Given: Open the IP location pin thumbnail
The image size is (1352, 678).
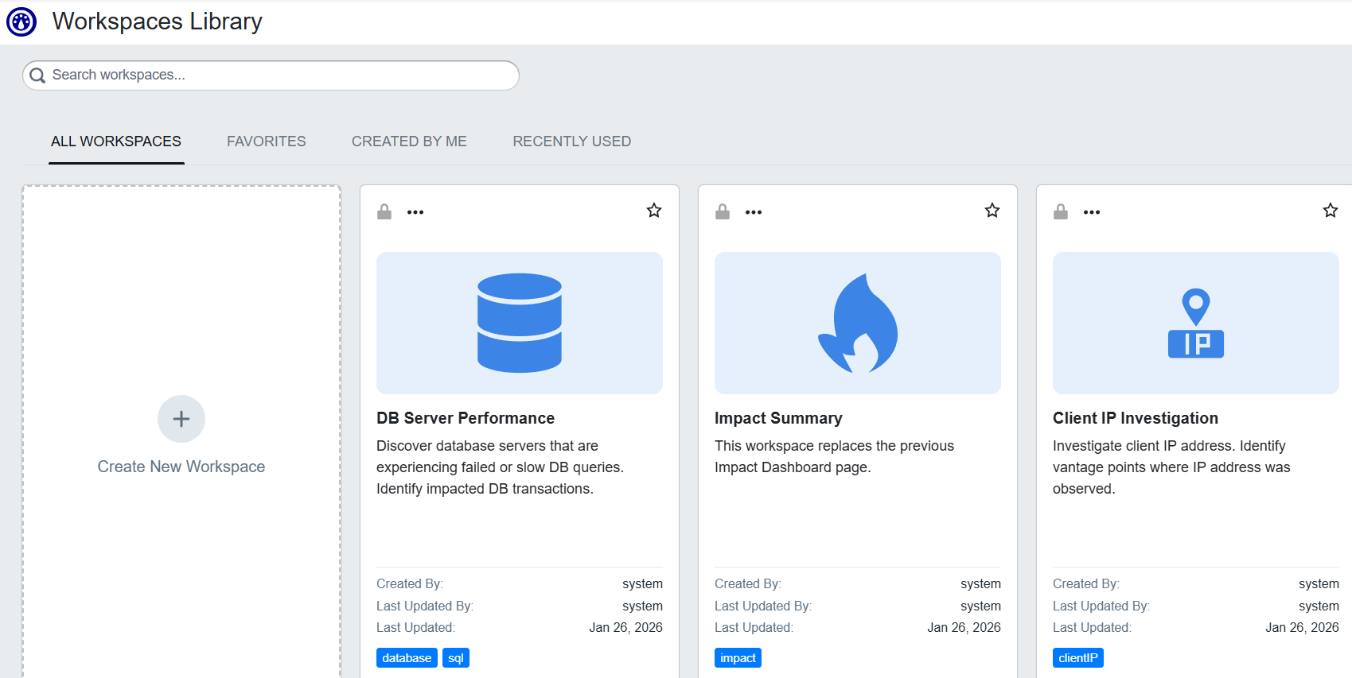Looking at the screenshot, I should [1195, 323].
